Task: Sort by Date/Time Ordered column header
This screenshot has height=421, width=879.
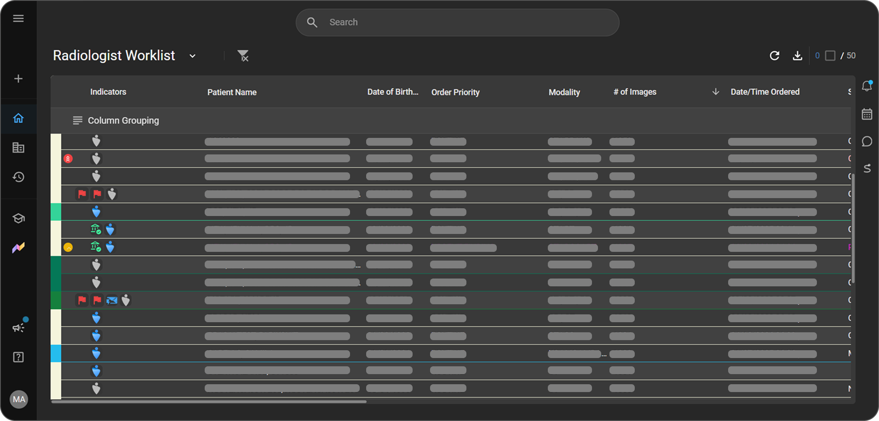Action: (765, 92)
